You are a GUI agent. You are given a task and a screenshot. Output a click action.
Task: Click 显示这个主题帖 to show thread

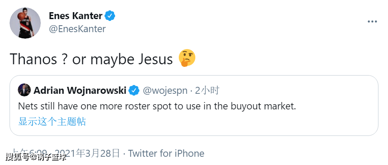pyautogui.click(x=52, y=122)
